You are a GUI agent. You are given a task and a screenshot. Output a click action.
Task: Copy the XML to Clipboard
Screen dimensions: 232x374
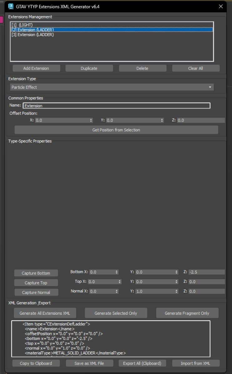coord(36,363)
